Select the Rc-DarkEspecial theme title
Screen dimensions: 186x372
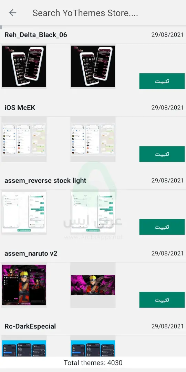pyautogui.click(x=30, y=326)
